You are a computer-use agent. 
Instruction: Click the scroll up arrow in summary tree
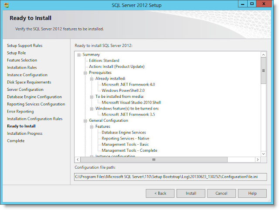click(263, 55)
